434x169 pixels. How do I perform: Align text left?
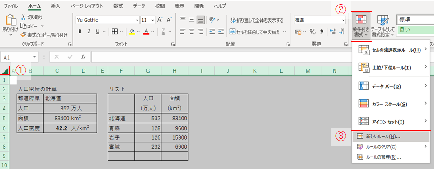tap(183, 32)
